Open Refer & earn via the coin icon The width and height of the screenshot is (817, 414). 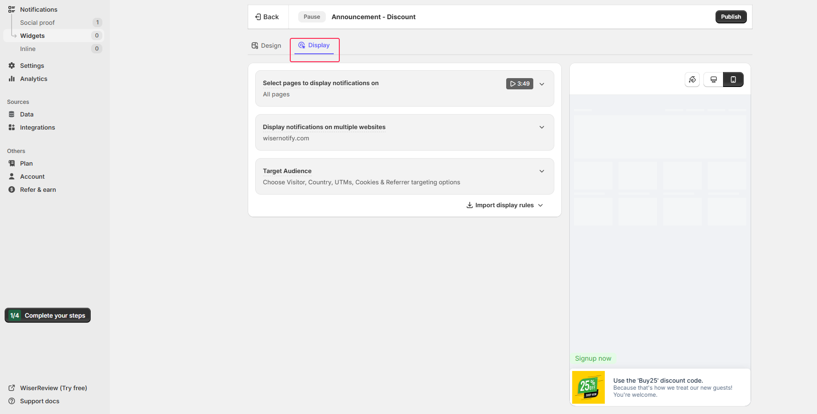pyautogui.click(x=12, y=189)
